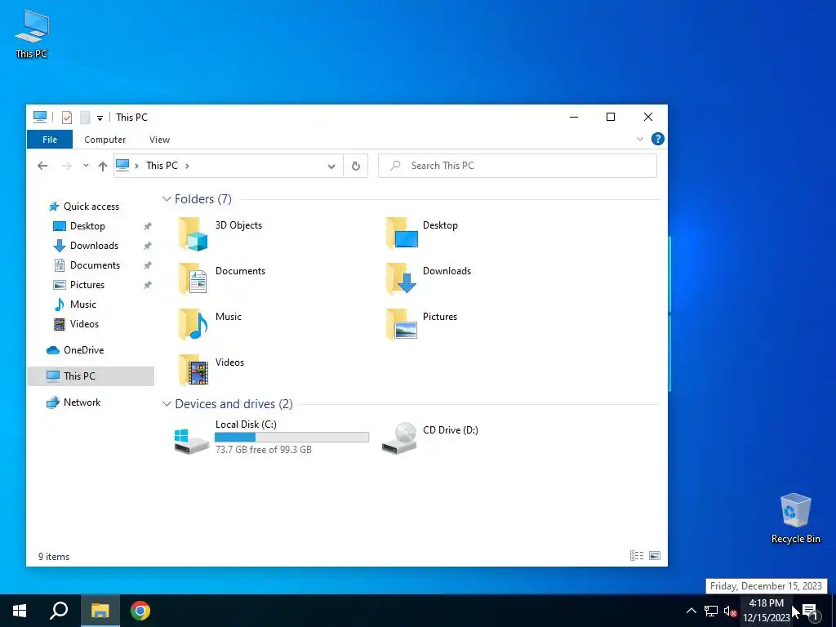This screenshot has width=836, height=627.
Task: Select CD Drive (D:)
Action: 429,437
